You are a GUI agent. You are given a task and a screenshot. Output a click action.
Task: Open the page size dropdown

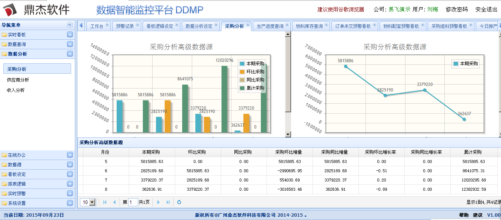[x=92, y=202]
